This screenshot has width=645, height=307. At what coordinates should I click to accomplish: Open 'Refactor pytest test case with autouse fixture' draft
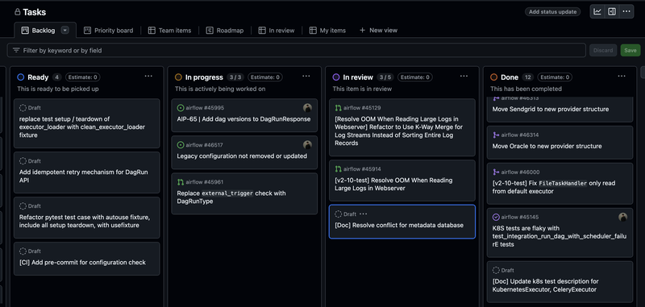click(x=85, y=221)
